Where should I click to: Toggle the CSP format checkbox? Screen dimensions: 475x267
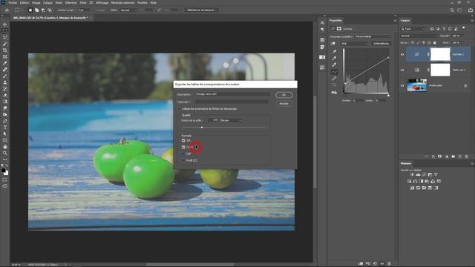pos(183,154)
